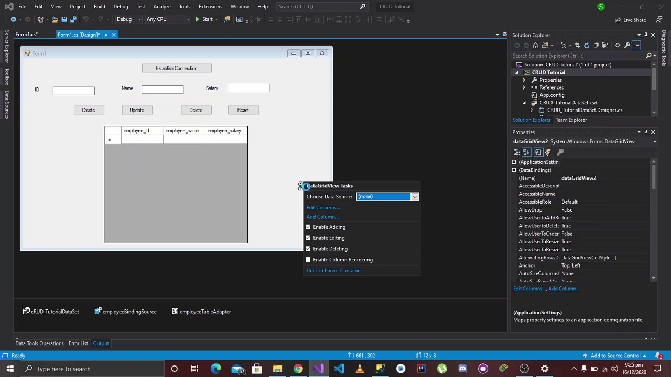Collapse the CRUD_TutorialDataSet.xsd node
Viewport: 671px width, 377px height.
click(524, 103)
